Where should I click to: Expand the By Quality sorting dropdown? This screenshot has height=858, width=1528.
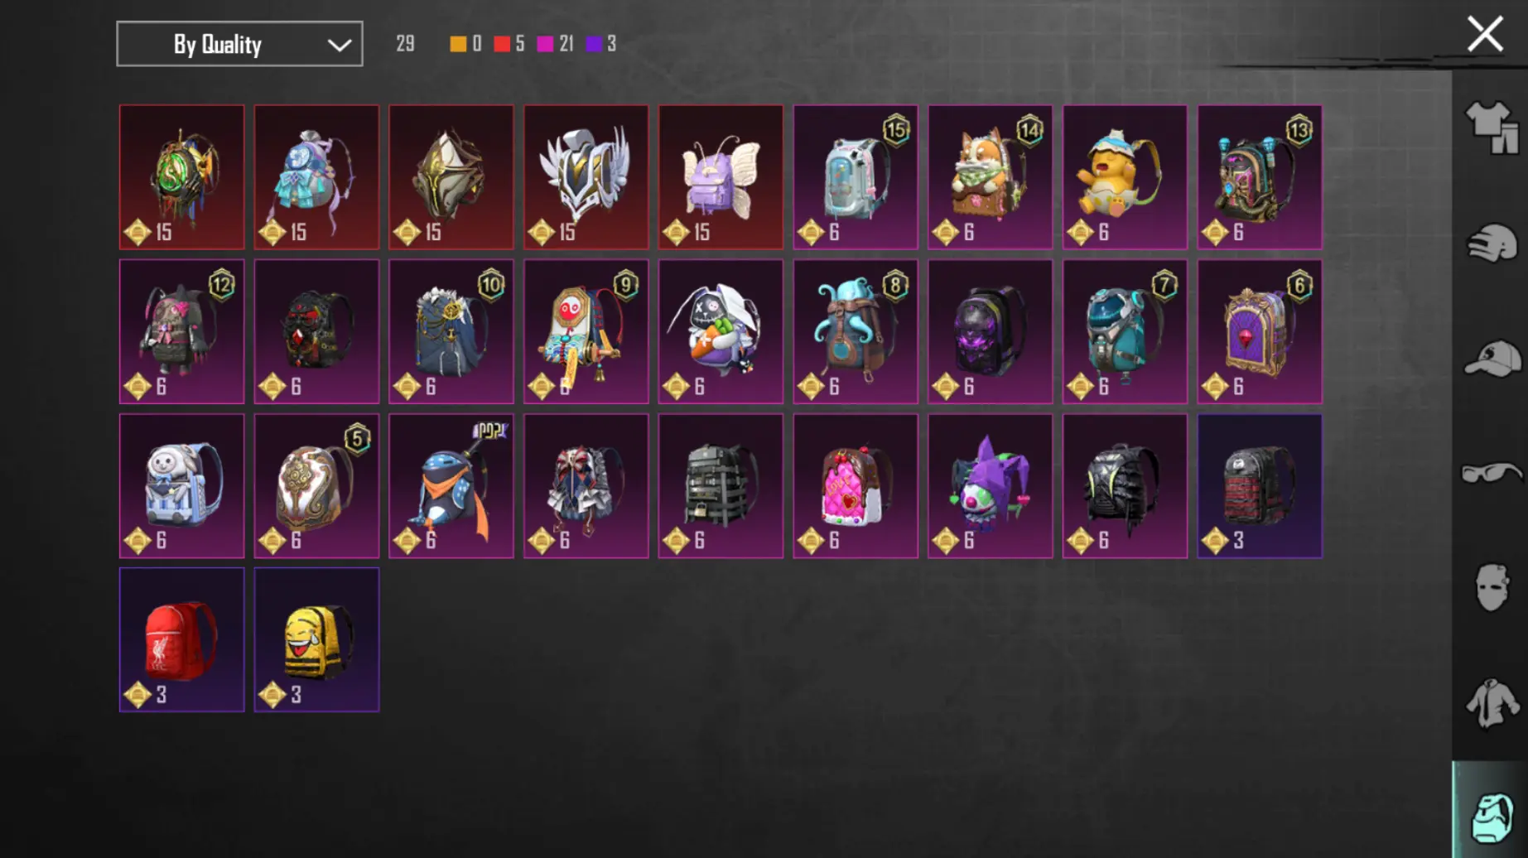(239, 44)
